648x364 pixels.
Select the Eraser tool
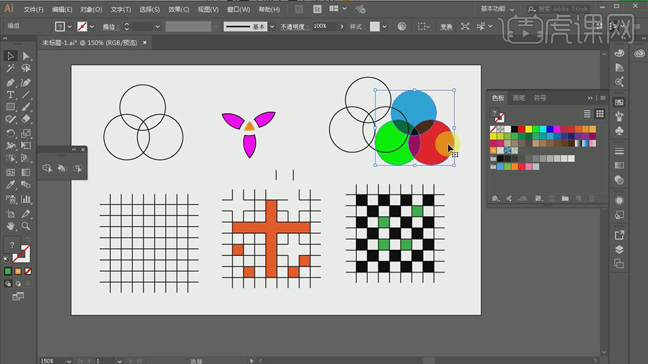point(26,120)
